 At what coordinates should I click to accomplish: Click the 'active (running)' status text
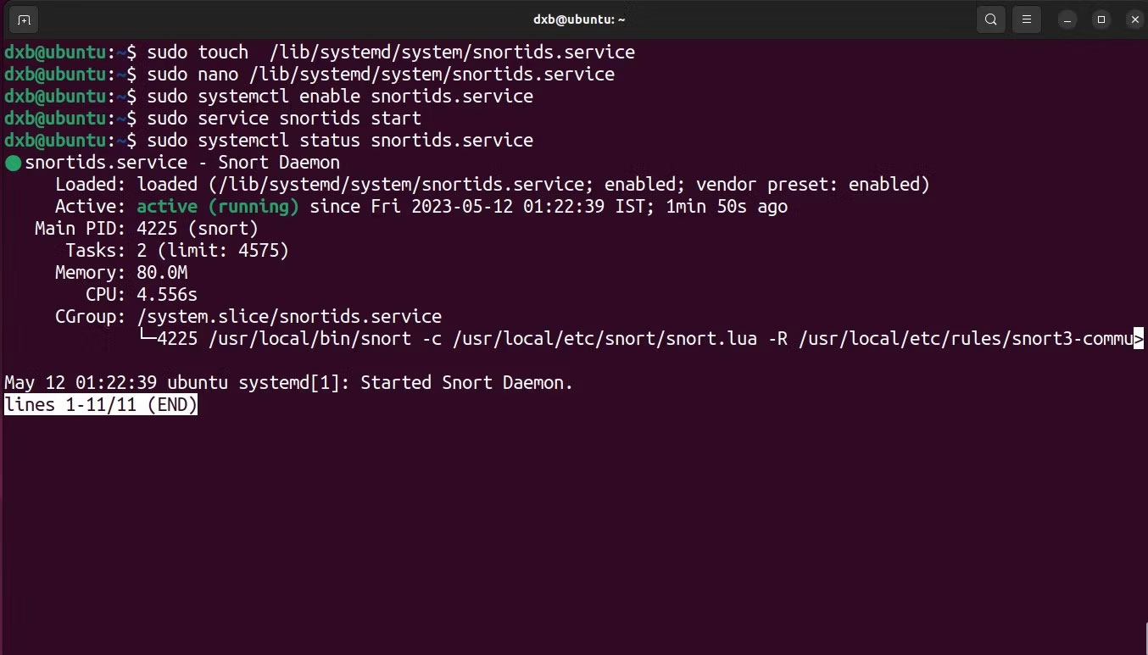[x=218, y=207]
